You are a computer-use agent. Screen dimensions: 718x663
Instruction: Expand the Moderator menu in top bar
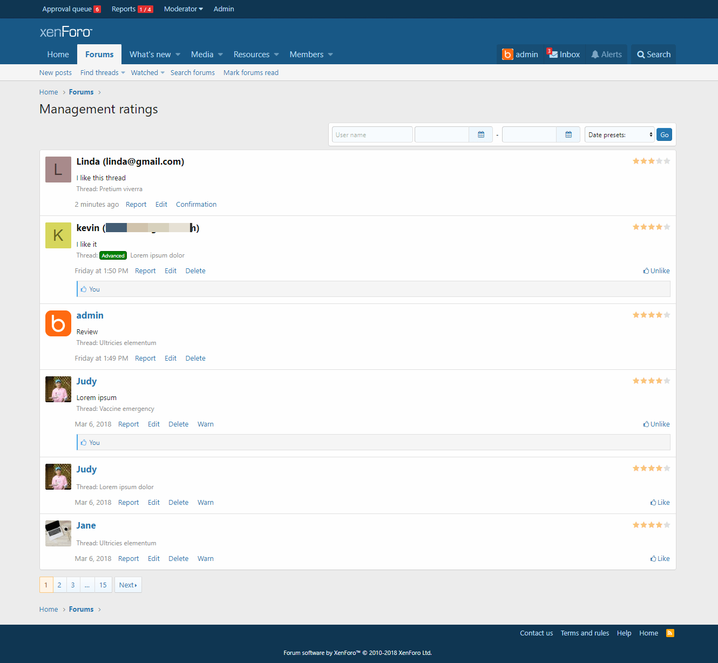pos(184,9)
